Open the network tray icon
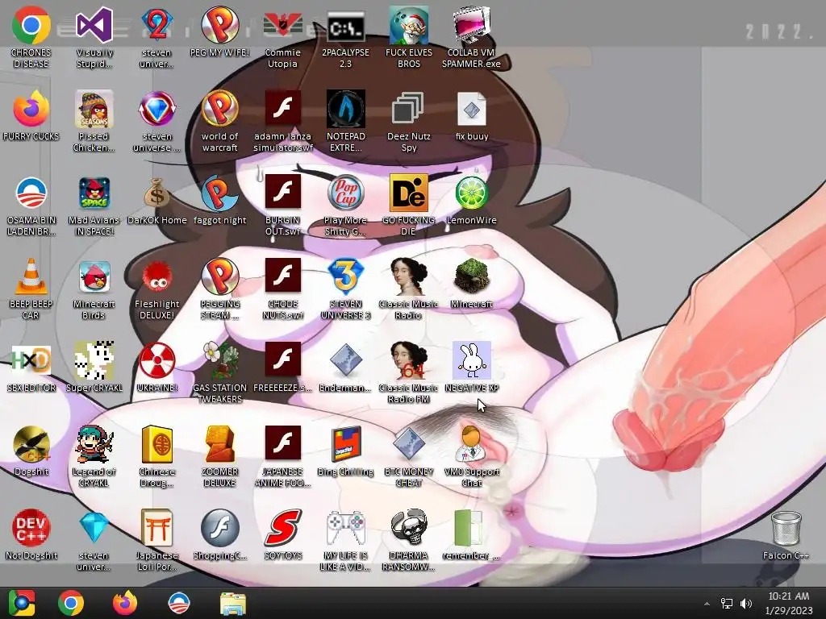The image size is (826, 619). (x=727, y=604)
